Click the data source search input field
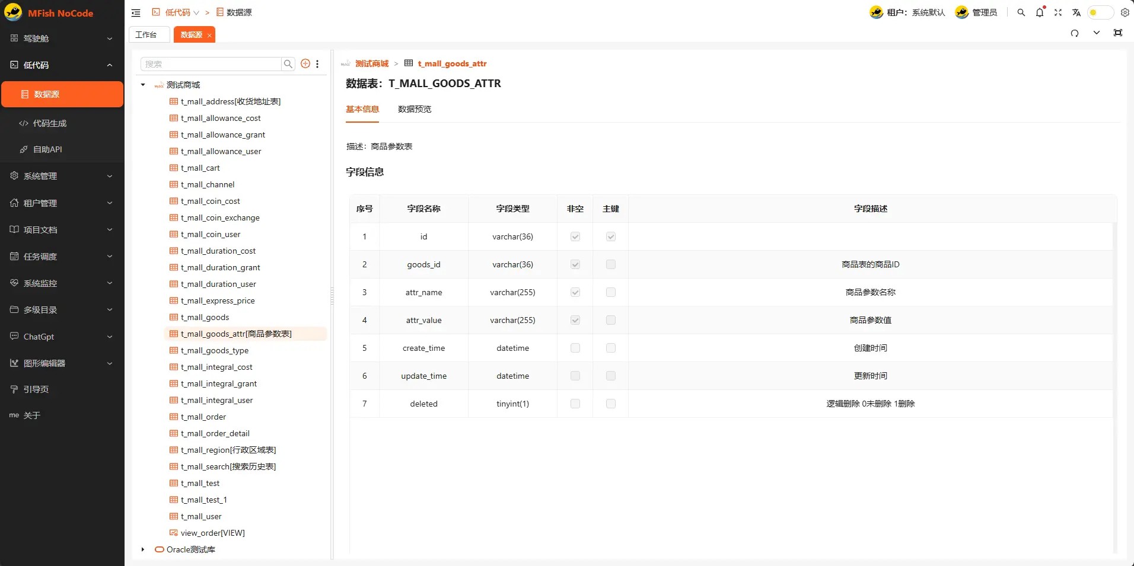This screenshot has width=1134, height=566. [x=211, y=64]
